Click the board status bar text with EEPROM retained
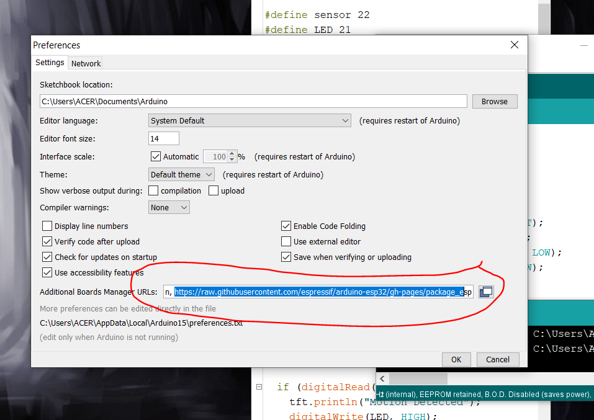This screenshot has height=420, width=594. [485, 394]
